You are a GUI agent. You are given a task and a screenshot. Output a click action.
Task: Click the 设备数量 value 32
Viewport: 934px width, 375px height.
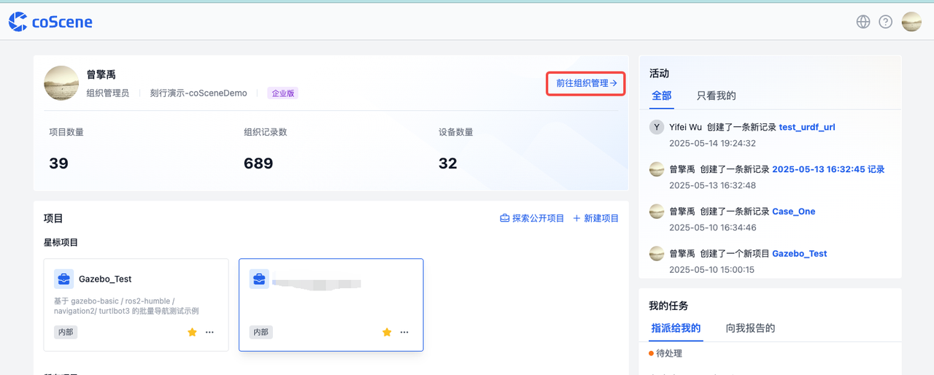point(448,163)
